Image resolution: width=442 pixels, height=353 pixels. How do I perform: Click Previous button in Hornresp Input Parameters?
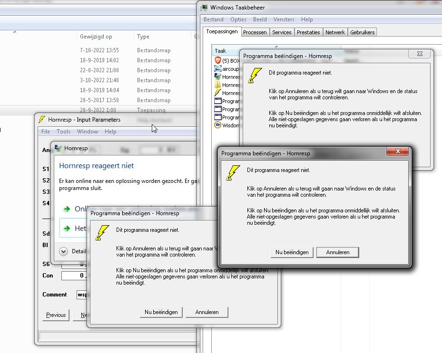(x=56, y=315)
